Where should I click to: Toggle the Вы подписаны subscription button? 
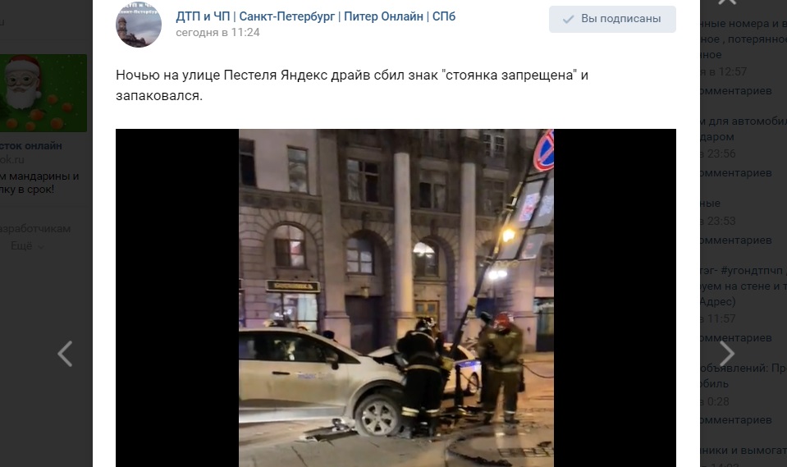point(612,19)
